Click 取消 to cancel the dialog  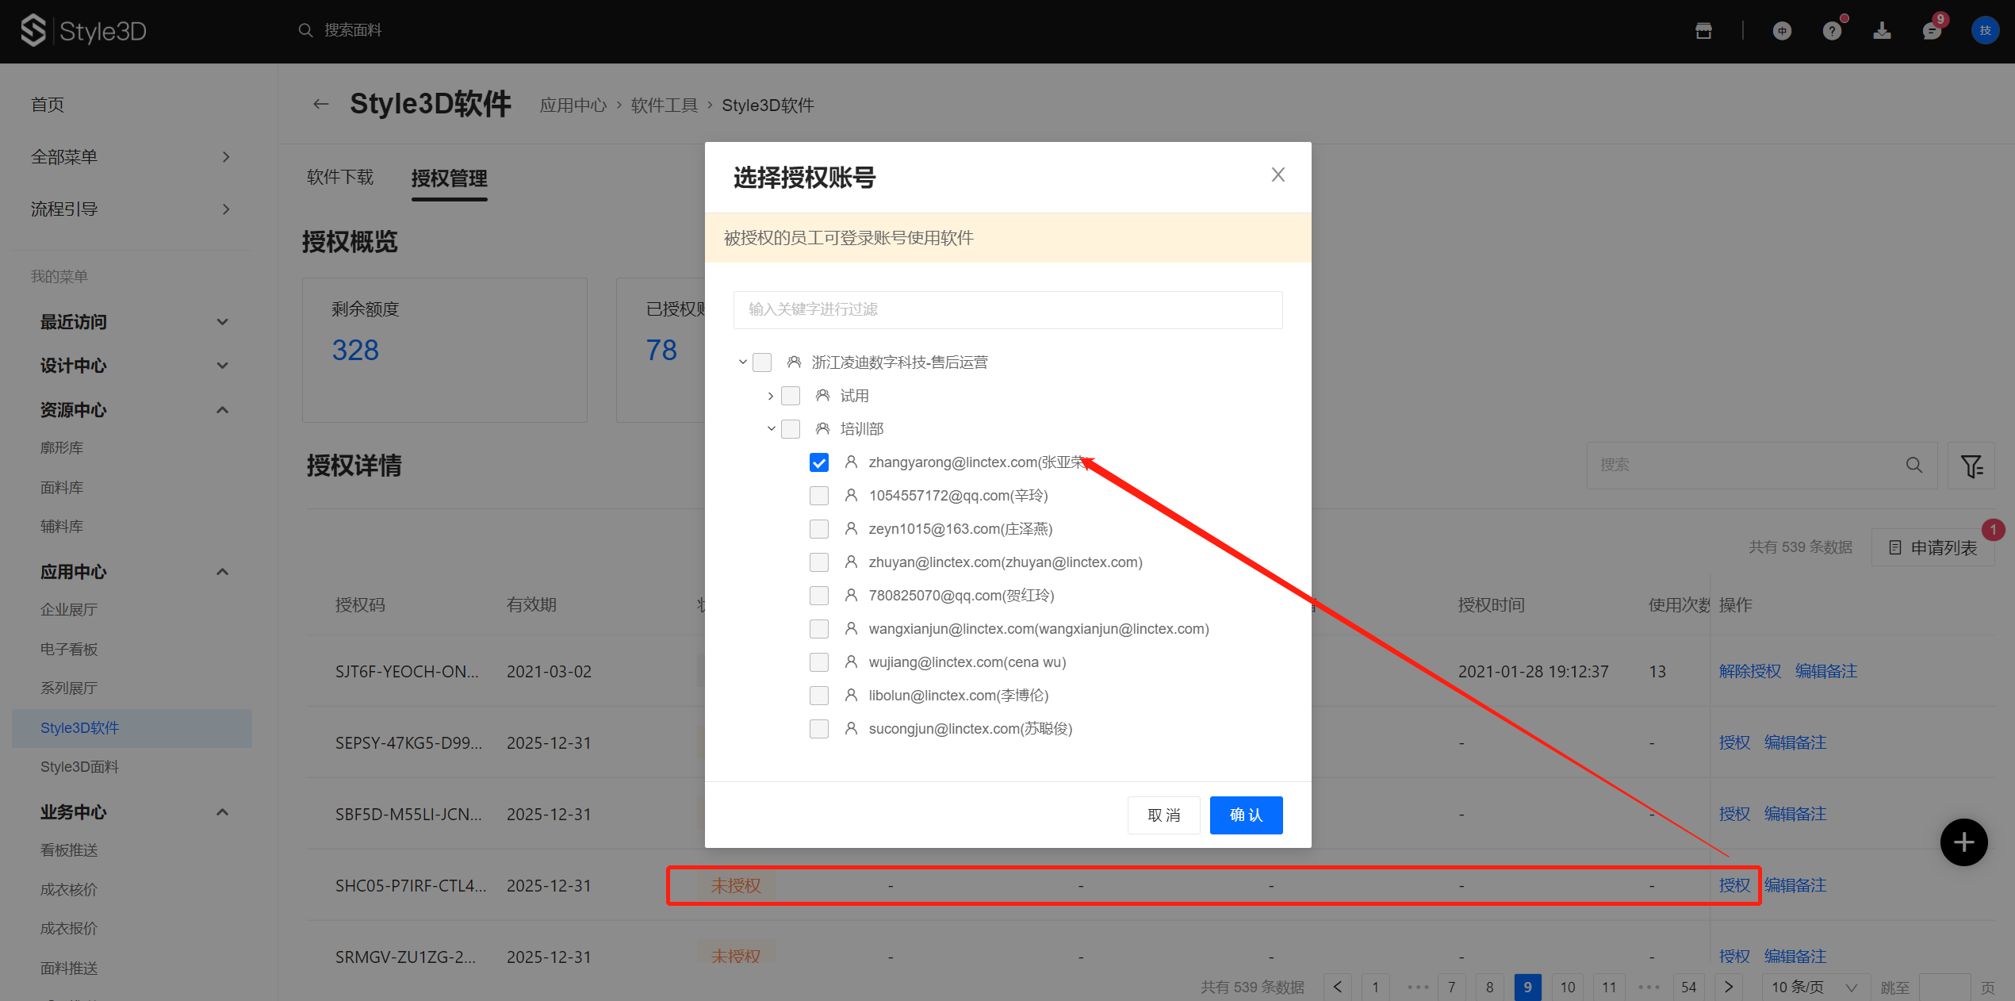point(1163,815)
